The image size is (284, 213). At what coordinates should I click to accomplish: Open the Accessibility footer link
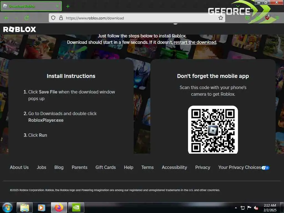[x=174, y=167]
